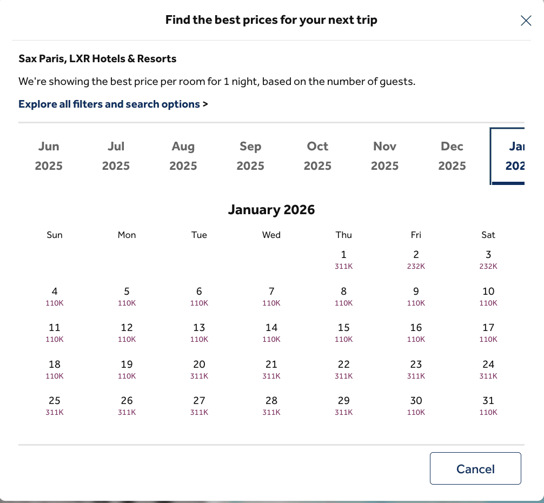This screenshot has height=503, width=544.
Task: Pick January 1 priced at 311K
Action: click(x=344, y=259)
